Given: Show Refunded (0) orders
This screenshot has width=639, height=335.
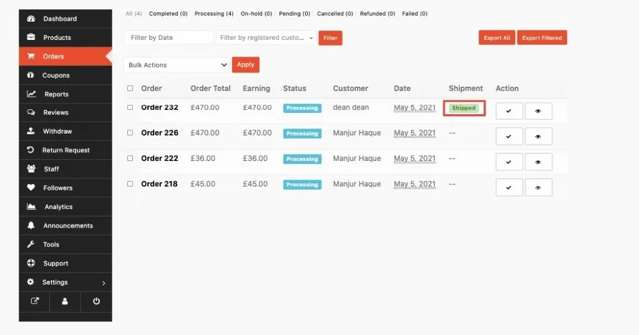Looking at the screenshot, I should click(378, 14).
